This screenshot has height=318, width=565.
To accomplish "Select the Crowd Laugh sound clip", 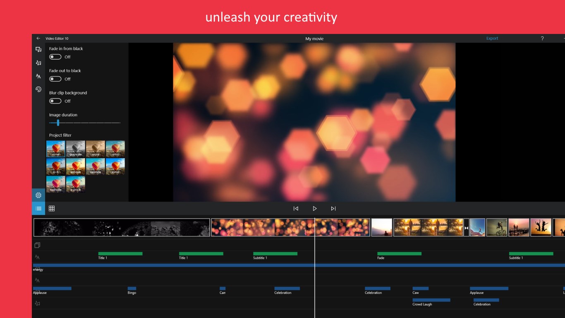I will pyautogui.click(x=431, y=300).
